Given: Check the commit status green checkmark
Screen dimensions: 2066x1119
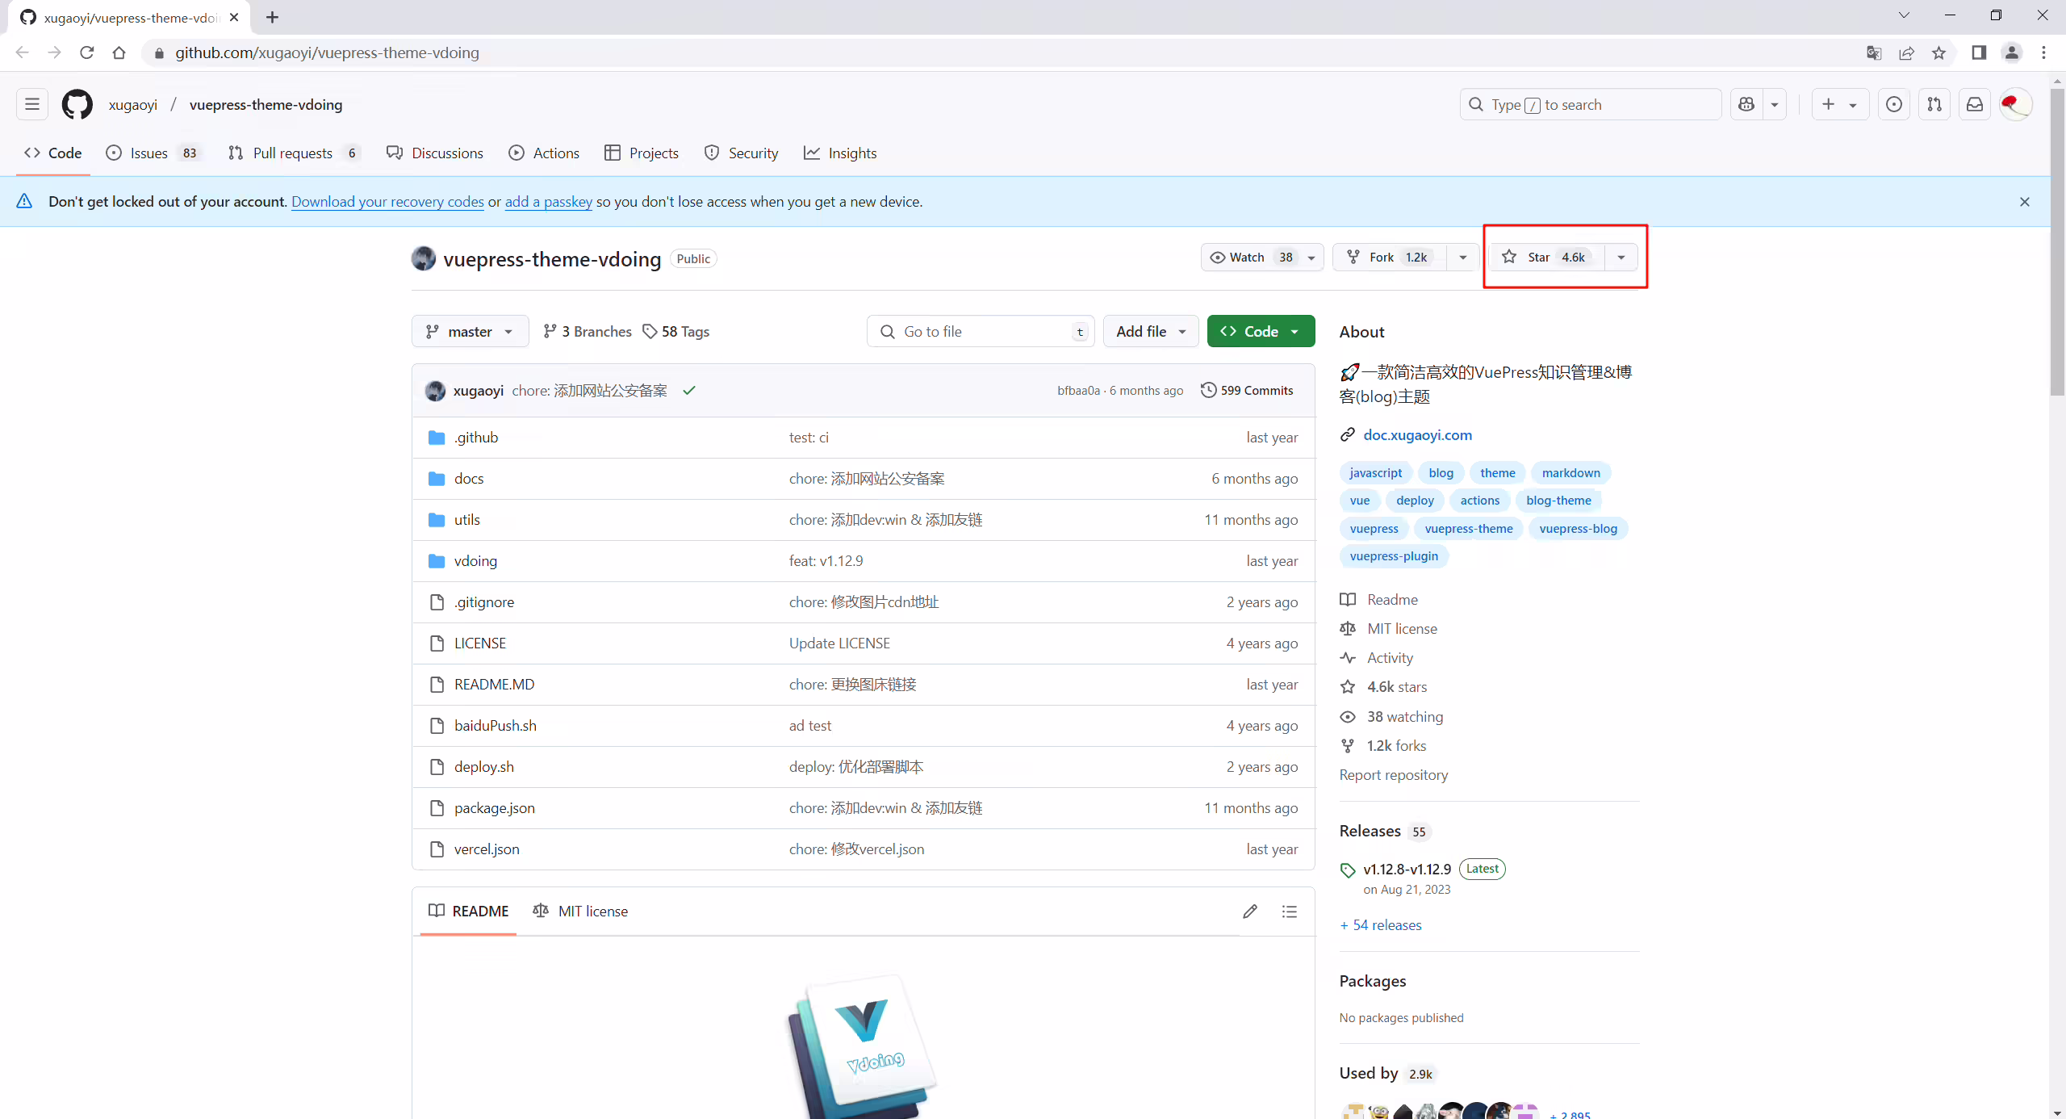Looking at the screenshot, I should (x=689, y=391).
